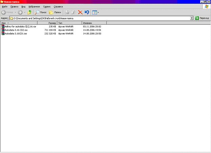Open the Views dropdown arrow
This screenshot has height=153, width=211.
pos(98,12)
